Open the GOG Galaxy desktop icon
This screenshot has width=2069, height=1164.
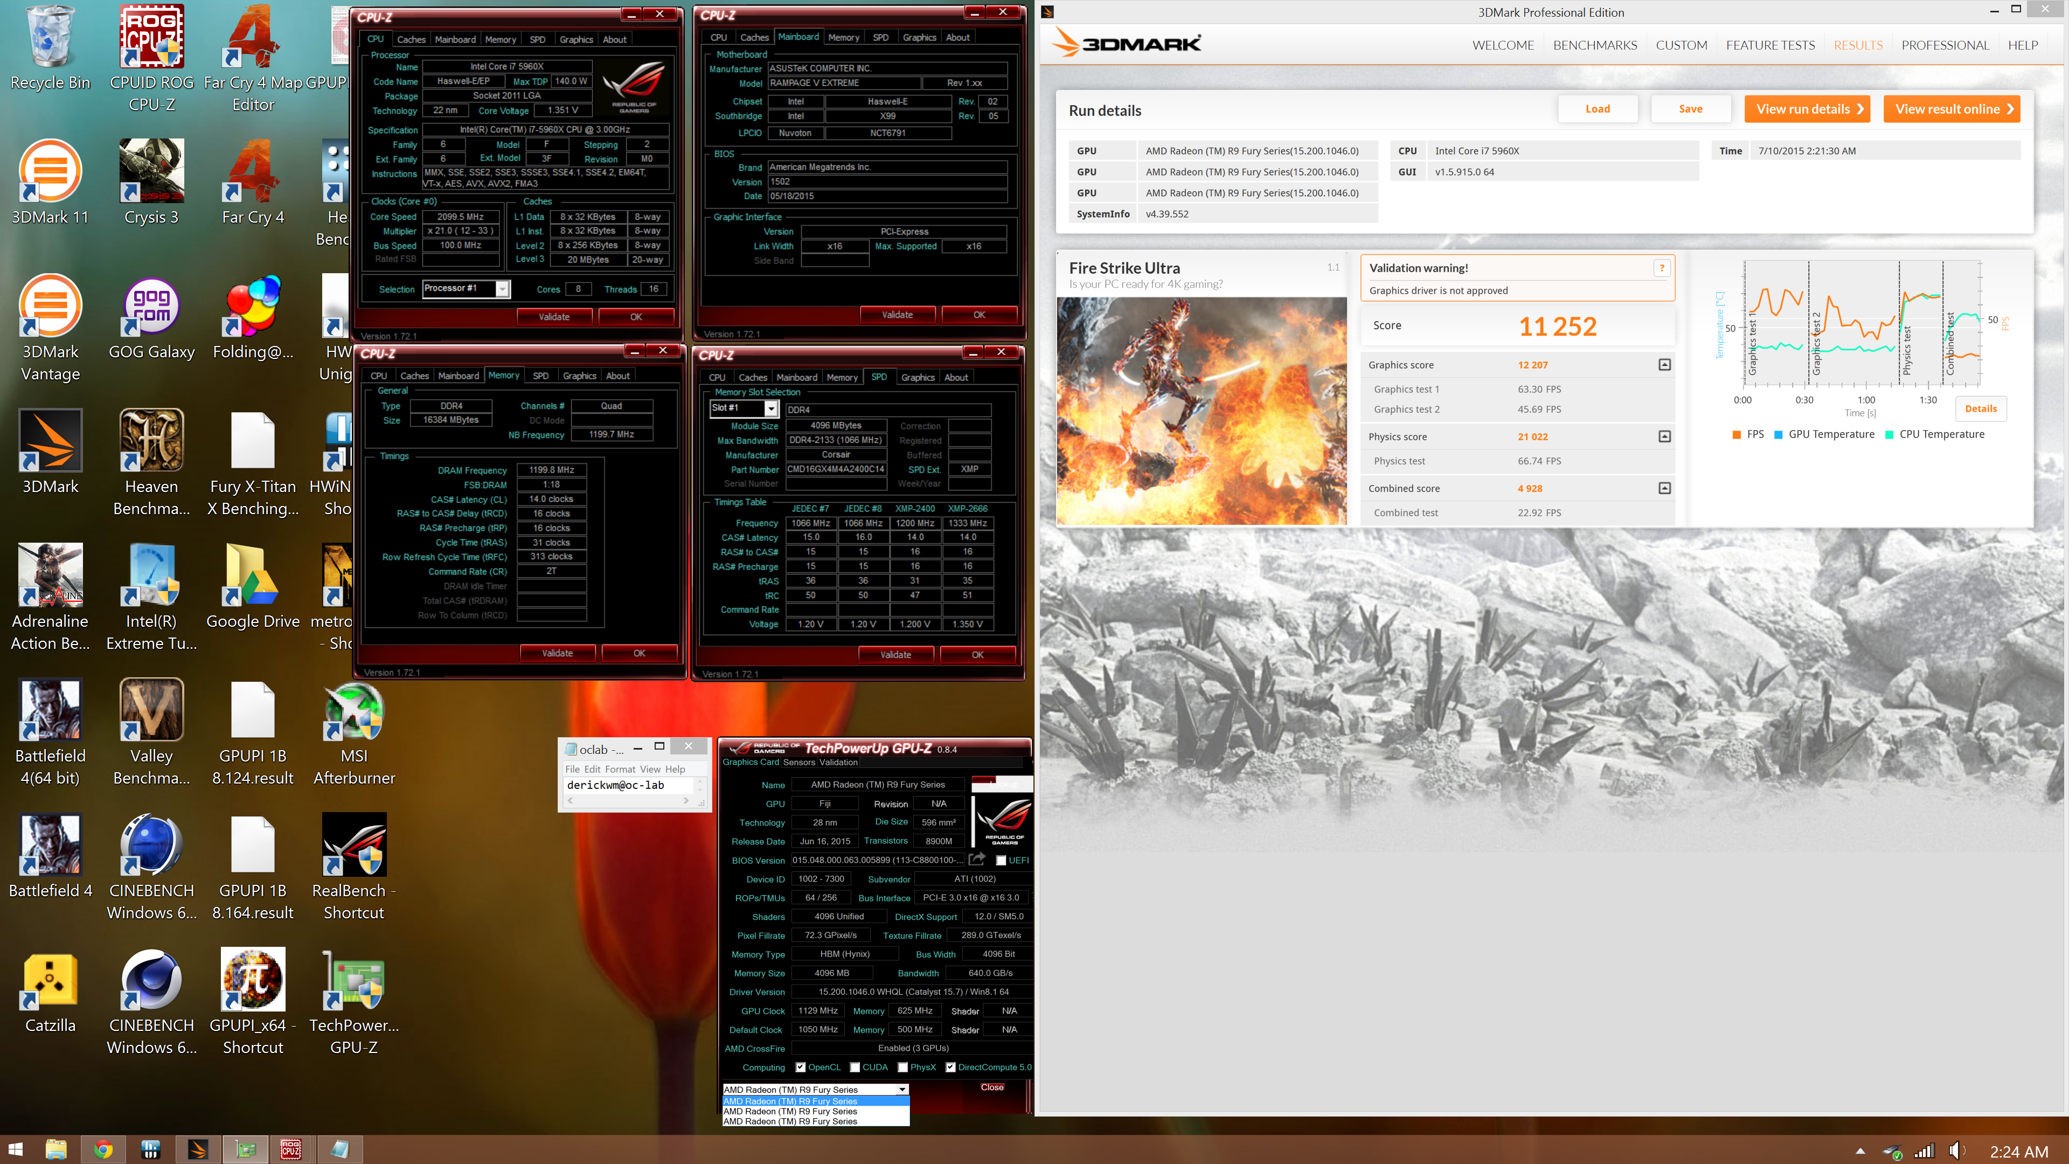click(x=151, y=317)
